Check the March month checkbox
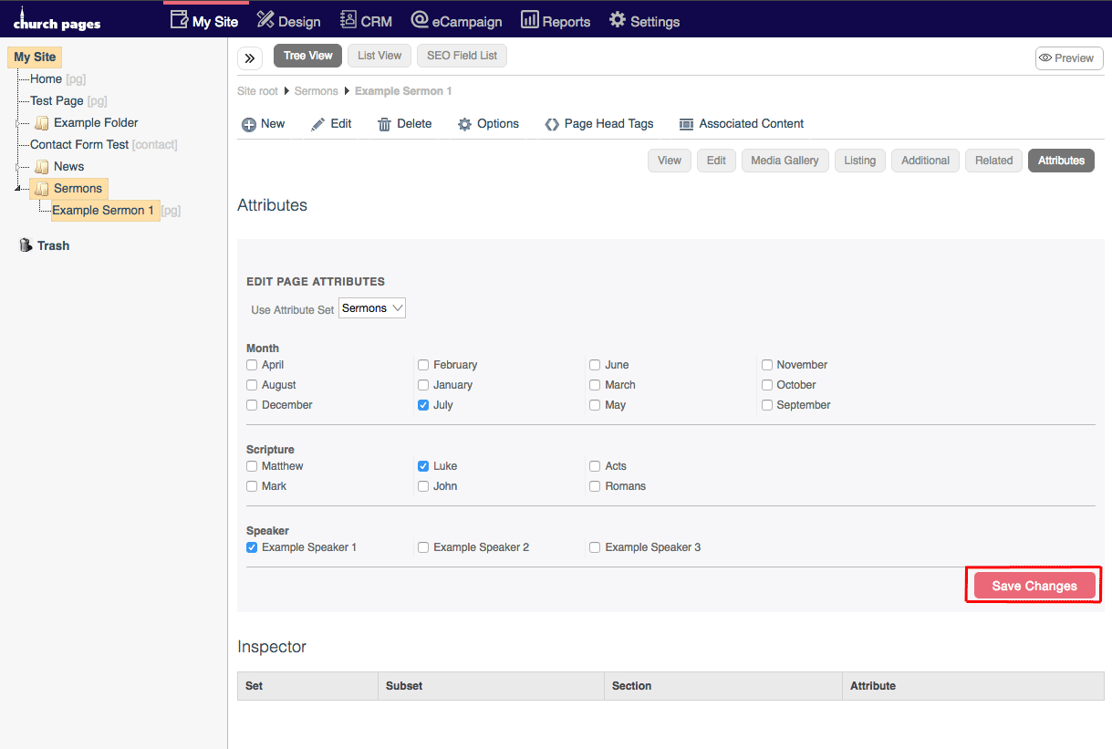Screen dimensions: 1112x749 coord(595,385)
